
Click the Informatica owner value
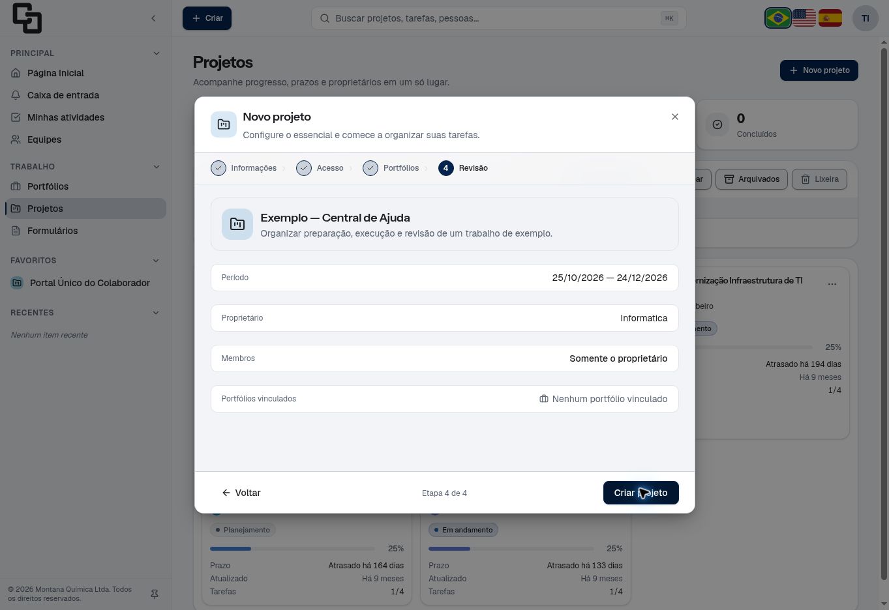pos(644,318)
